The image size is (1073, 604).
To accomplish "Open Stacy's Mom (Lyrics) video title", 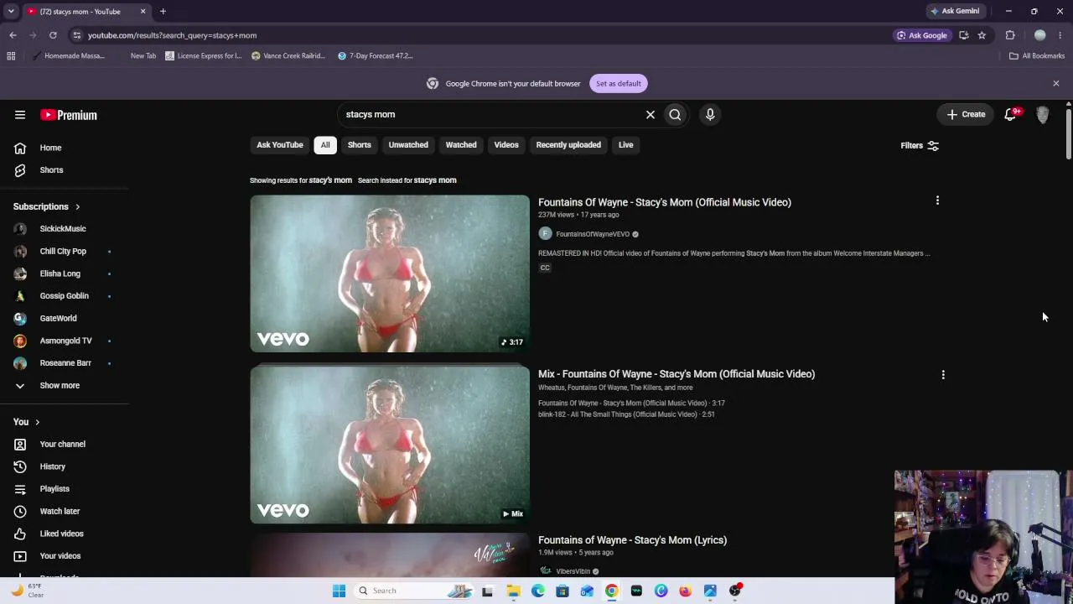I will coord(632,540).
